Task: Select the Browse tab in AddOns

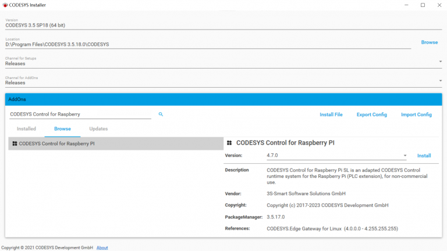Action: point(62,128)
